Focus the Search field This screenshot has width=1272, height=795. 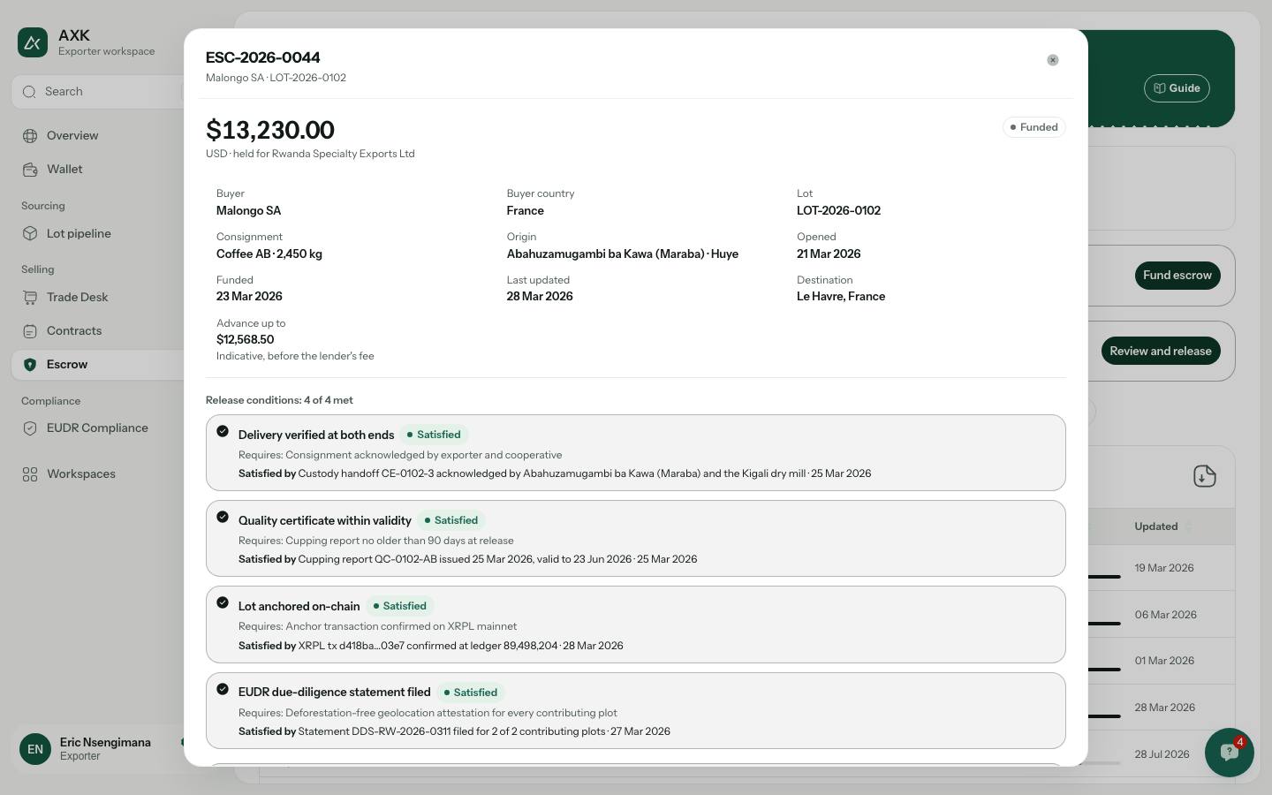(97, 92)
